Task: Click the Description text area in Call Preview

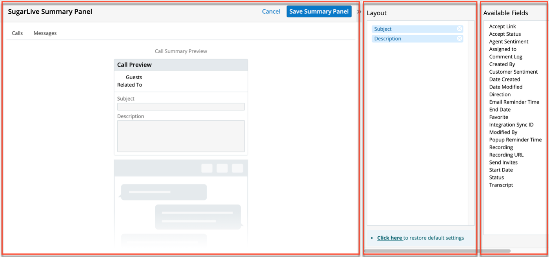Action: (181, 135)
